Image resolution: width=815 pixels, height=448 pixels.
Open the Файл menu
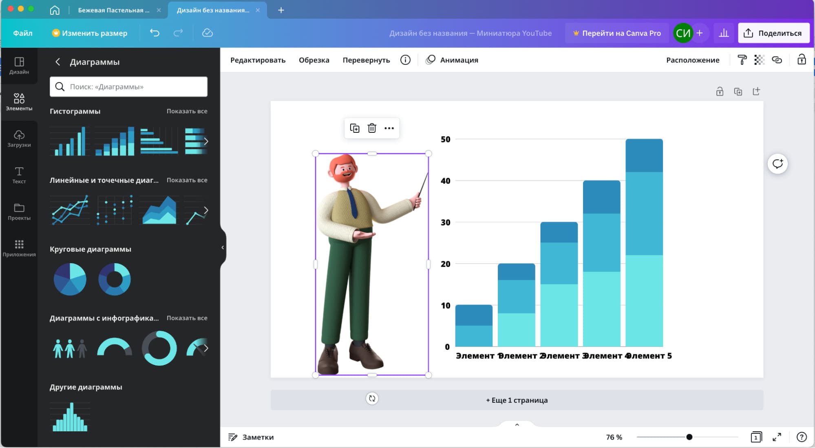click(22, 33)
